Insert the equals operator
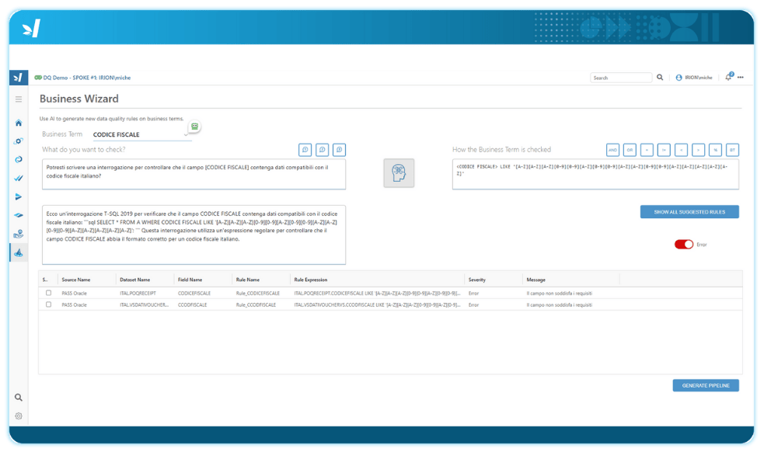The width and height of the screenshot is (764, 452). pos(647,150)
